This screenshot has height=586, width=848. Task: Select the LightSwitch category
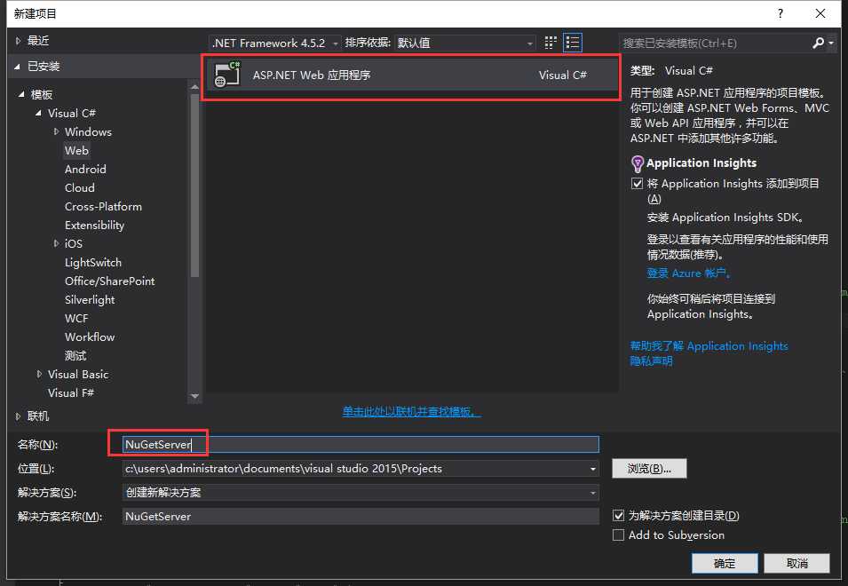coord(93,262)
